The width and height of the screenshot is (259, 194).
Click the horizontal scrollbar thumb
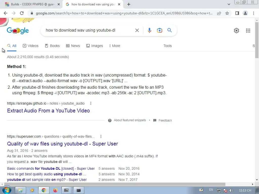pyautogui.click(x=114, y=184)
